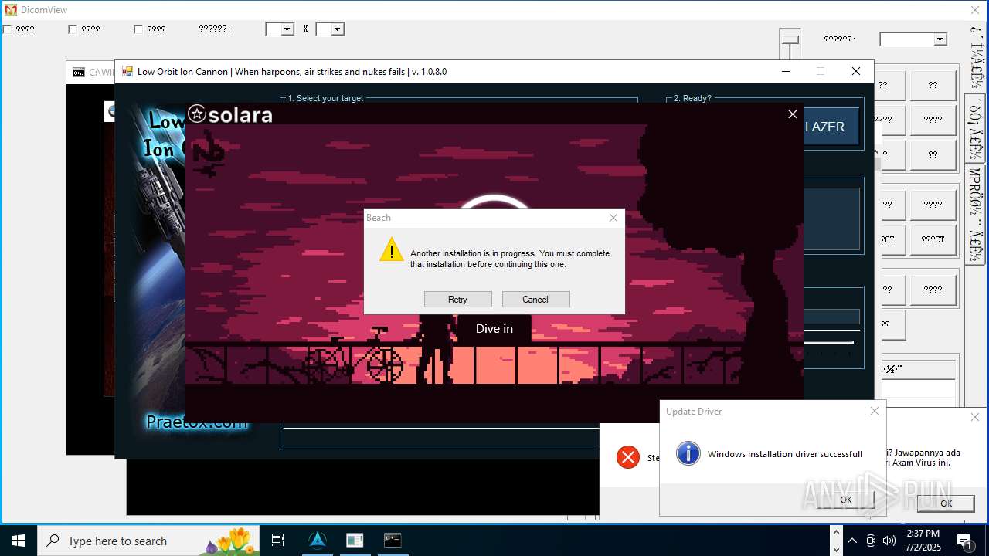Screen dimensions: 989x556
Task: Open Task View from the taskbar
Action: tap(278, 541)
